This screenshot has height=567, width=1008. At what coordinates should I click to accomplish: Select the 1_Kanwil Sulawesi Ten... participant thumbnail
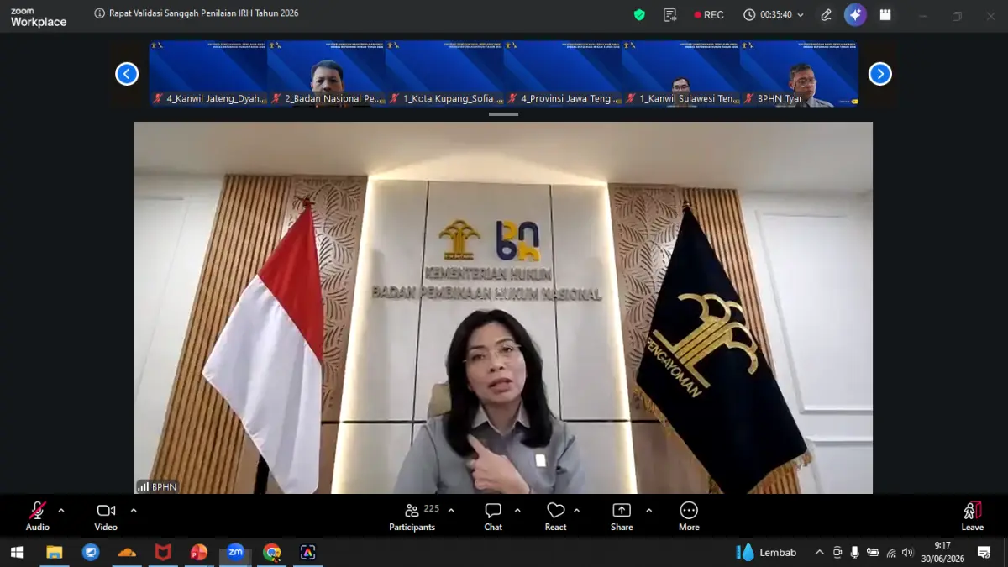[681, 74]
